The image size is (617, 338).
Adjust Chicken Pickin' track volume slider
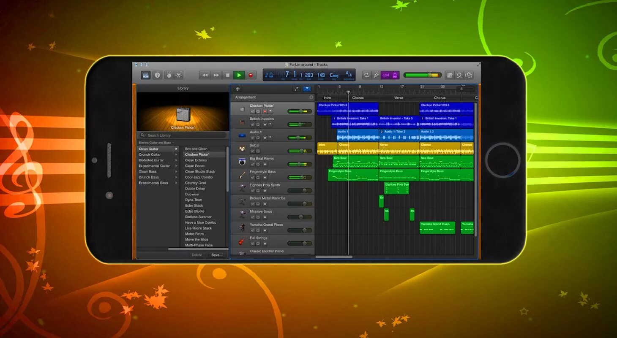(300, 111)
